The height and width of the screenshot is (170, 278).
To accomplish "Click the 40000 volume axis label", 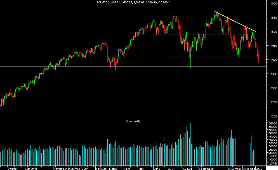I will click(273, 140).
